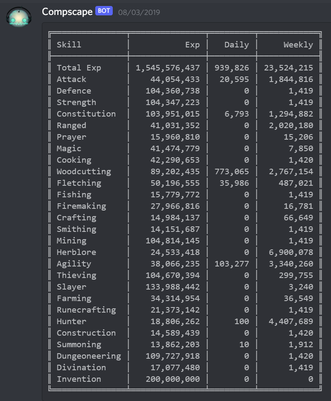Click the Total Exp row label
The width and height of the screenshot is (331, 401).
pos(79,67)
